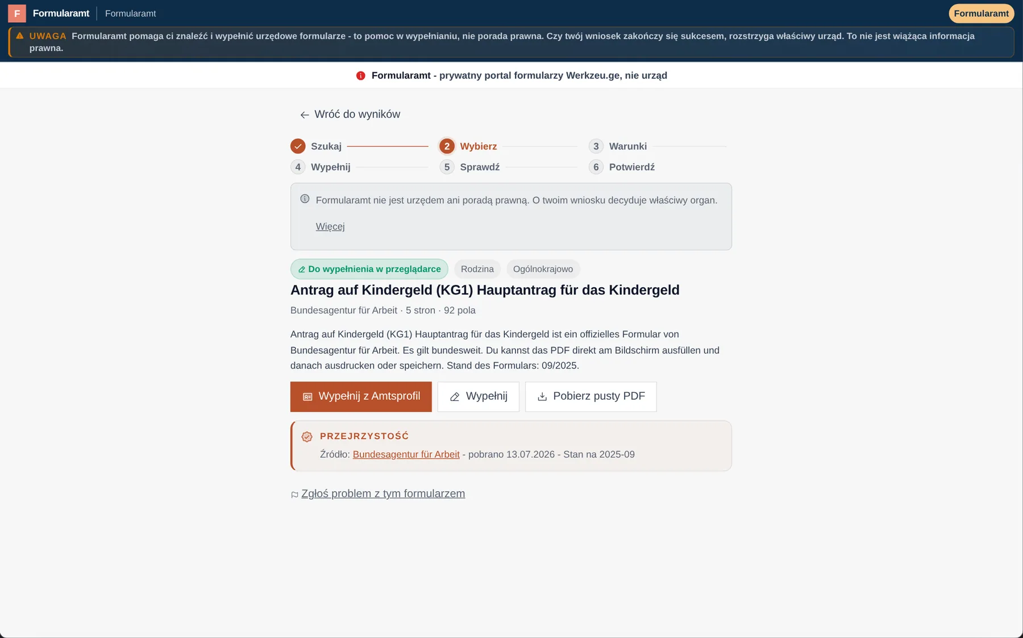Screen dimensions: 1023x638
Task: Click the 'Ogólnokrajowo' tag
Action: point(543,269)
